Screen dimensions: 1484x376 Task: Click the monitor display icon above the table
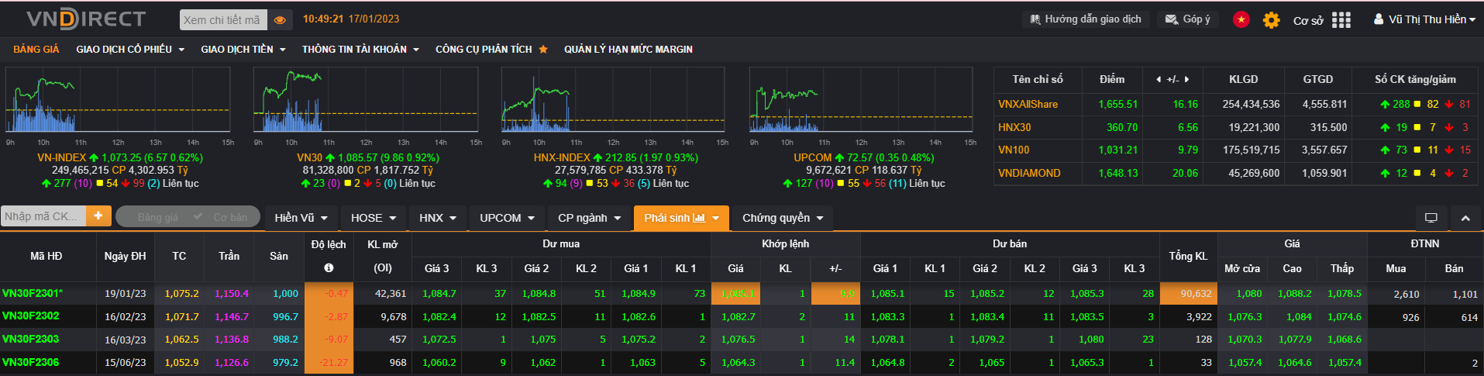(1431, 218)
